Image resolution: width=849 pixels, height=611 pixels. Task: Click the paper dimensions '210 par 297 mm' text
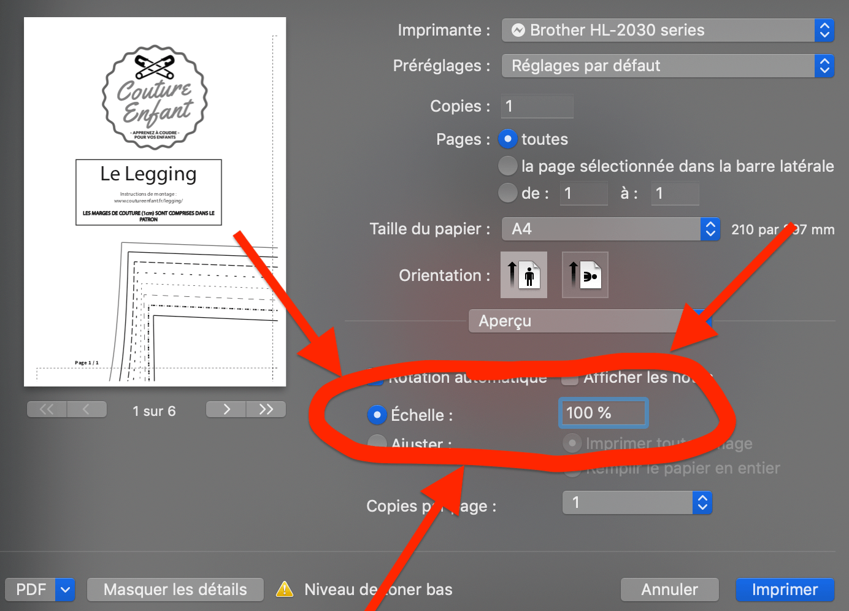pyautogui.click(x=783, y=229)
